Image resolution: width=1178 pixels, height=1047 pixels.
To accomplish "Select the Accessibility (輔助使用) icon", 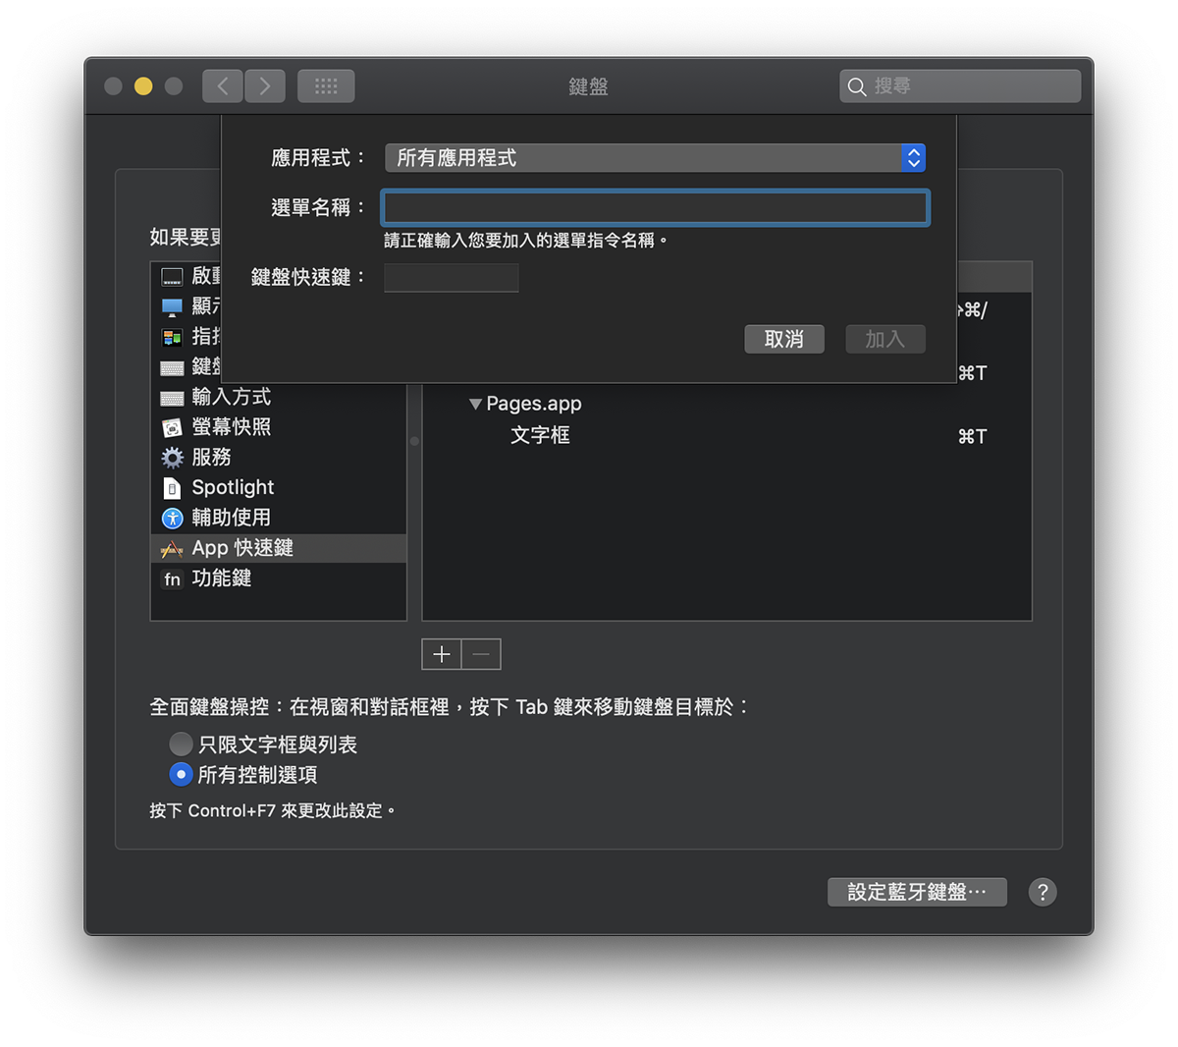I will point(172,518).
